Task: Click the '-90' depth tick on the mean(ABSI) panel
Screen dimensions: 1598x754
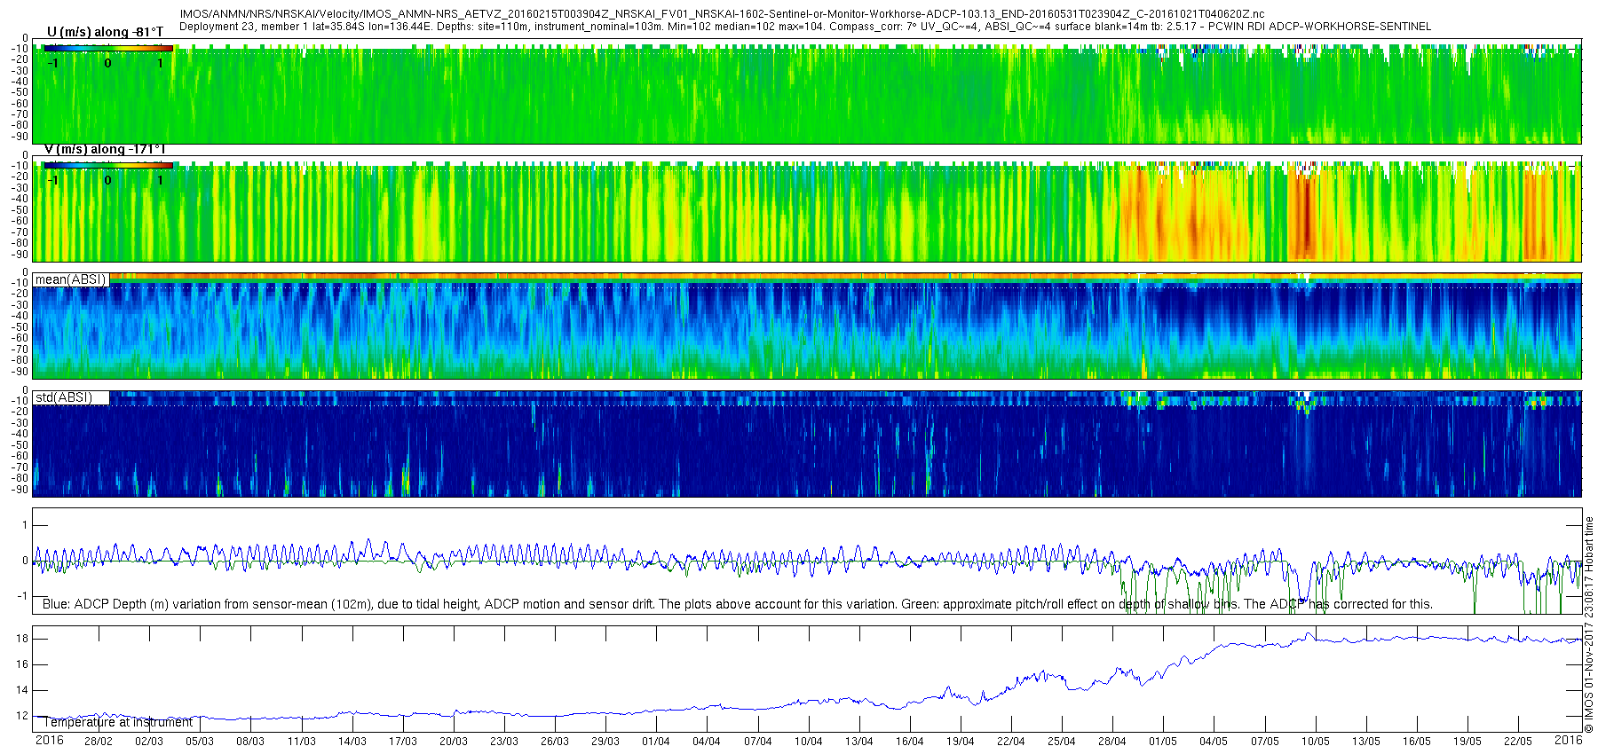Action: click(x=20, y=373)
